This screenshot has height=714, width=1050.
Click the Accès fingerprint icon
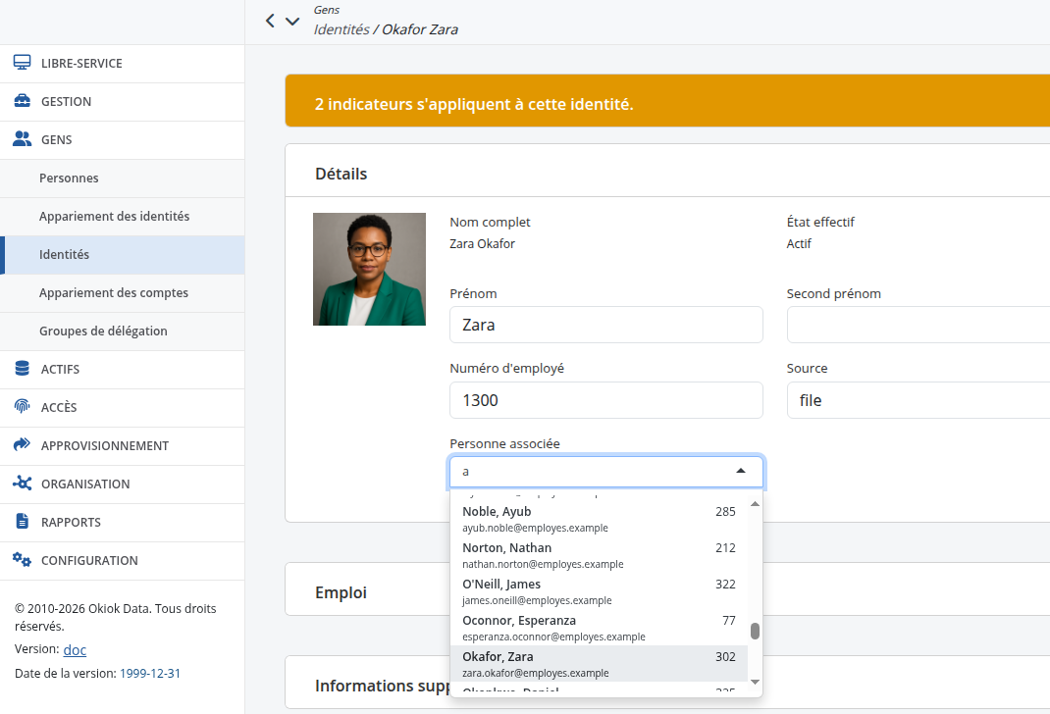pos(23,407)
